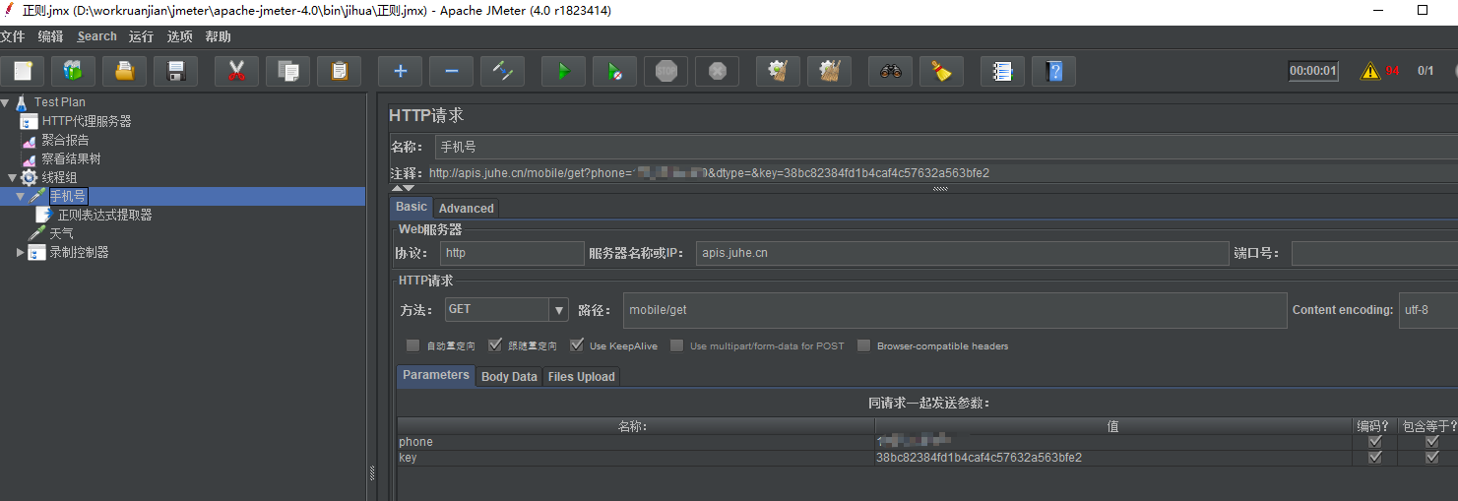Image resolution: width=1458 pixels, height=501 pixels.
Task: Click the 协议 protocol input field
Action: point(512,253)
